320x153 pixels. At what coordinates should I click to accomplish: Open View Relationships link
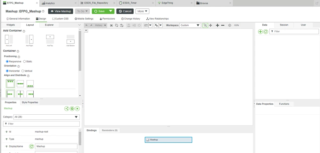click(158, 19)
